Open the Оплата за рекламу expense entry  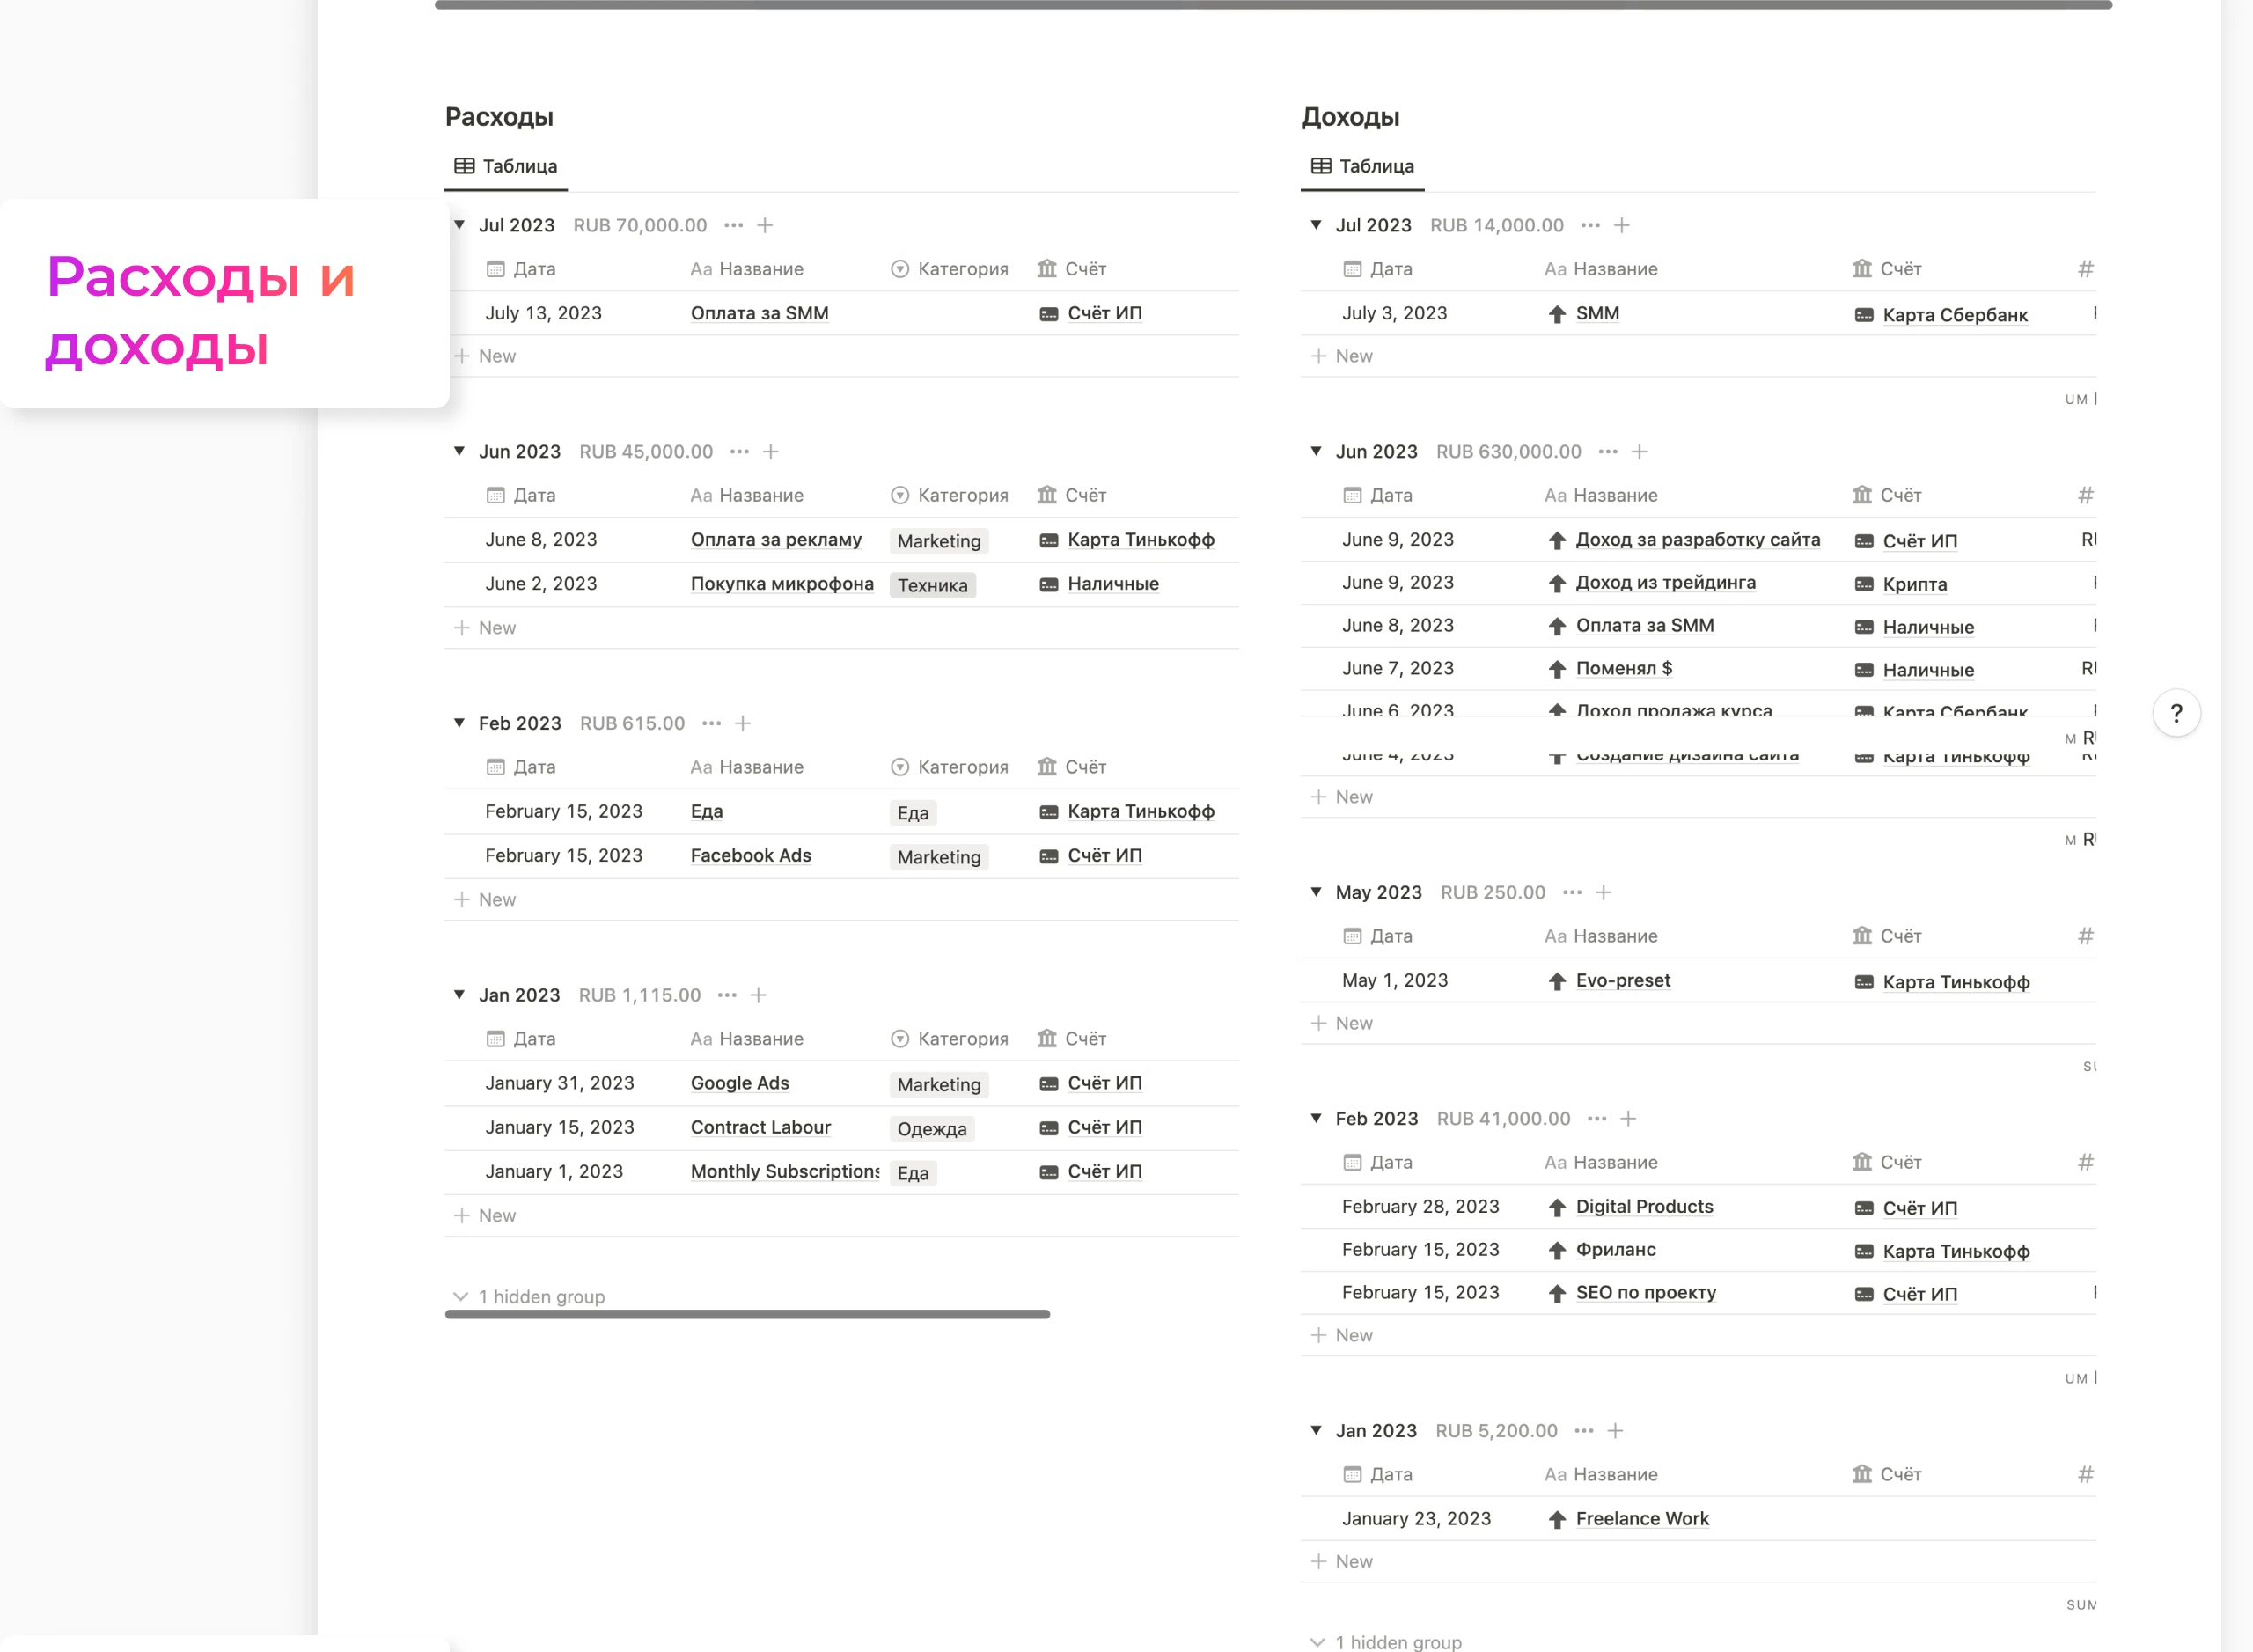(776, 539)
